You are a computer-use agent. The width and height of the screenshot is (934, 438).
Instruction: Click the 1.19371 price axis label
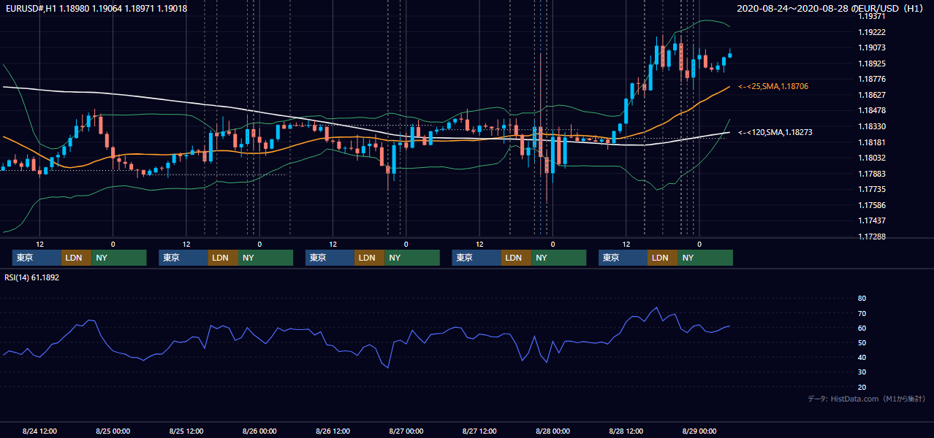873,17
